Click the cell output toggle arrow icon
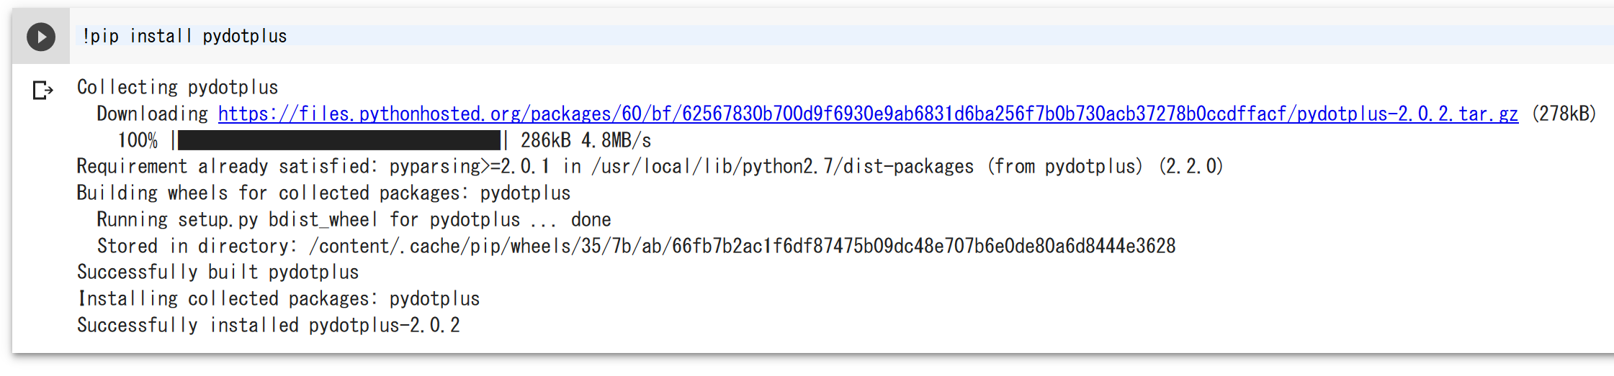 tap(42, 91)
